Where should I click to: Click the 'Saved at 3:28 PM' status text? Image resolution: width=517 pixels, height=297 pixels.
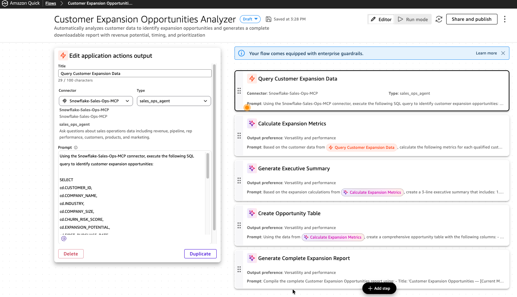click(x=290, y=19)
